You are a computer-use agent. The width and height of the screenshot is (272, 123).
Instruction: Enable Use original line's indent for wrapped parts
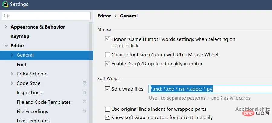tap(108, 109)
